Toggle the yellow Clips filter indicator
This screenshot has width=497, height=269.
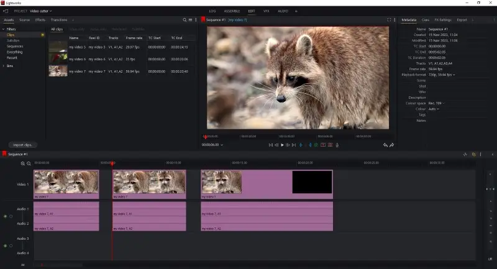tap(42, 35)
